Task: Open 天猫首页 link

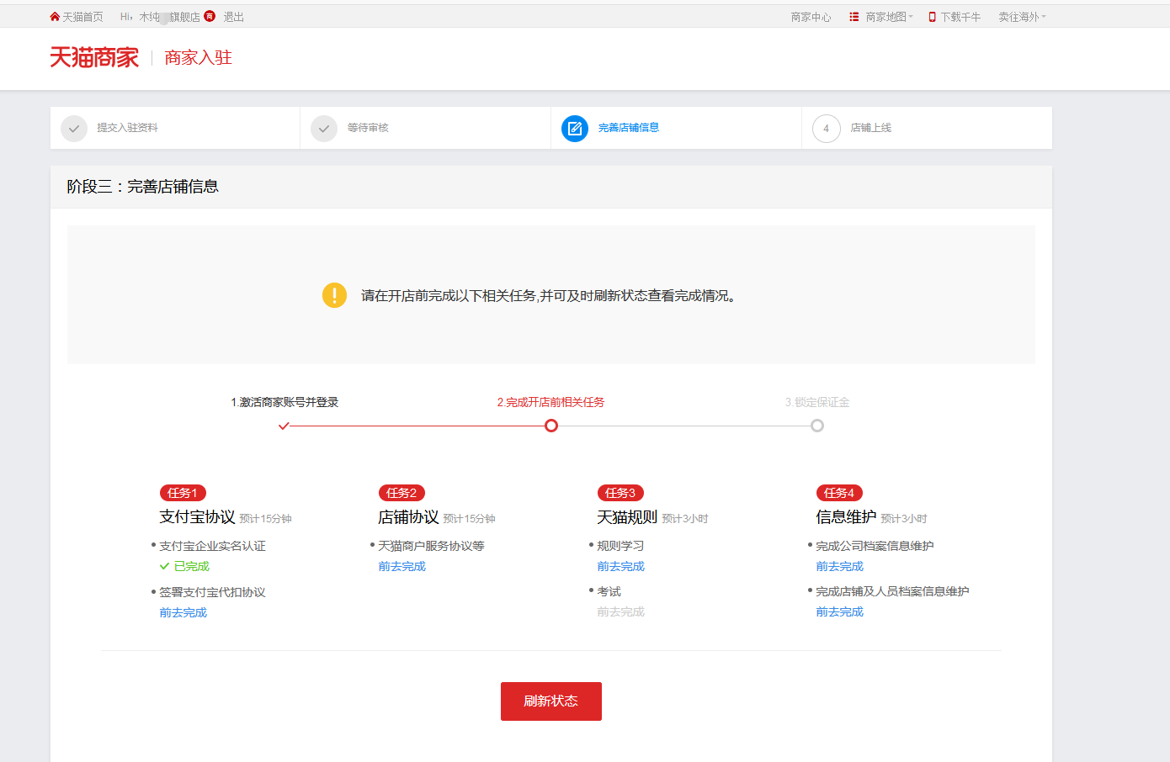Action: [82, 17]
